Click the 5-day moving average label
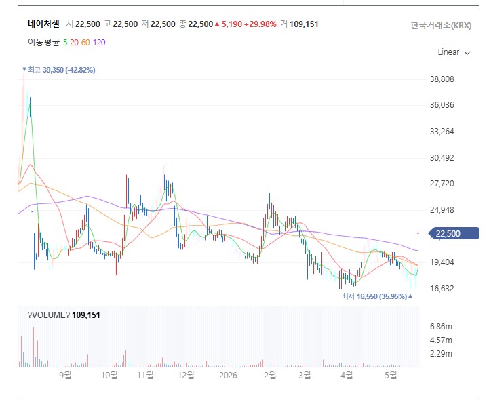The height and width of the screenshot is (404, 489). click(x=65, y=43)
